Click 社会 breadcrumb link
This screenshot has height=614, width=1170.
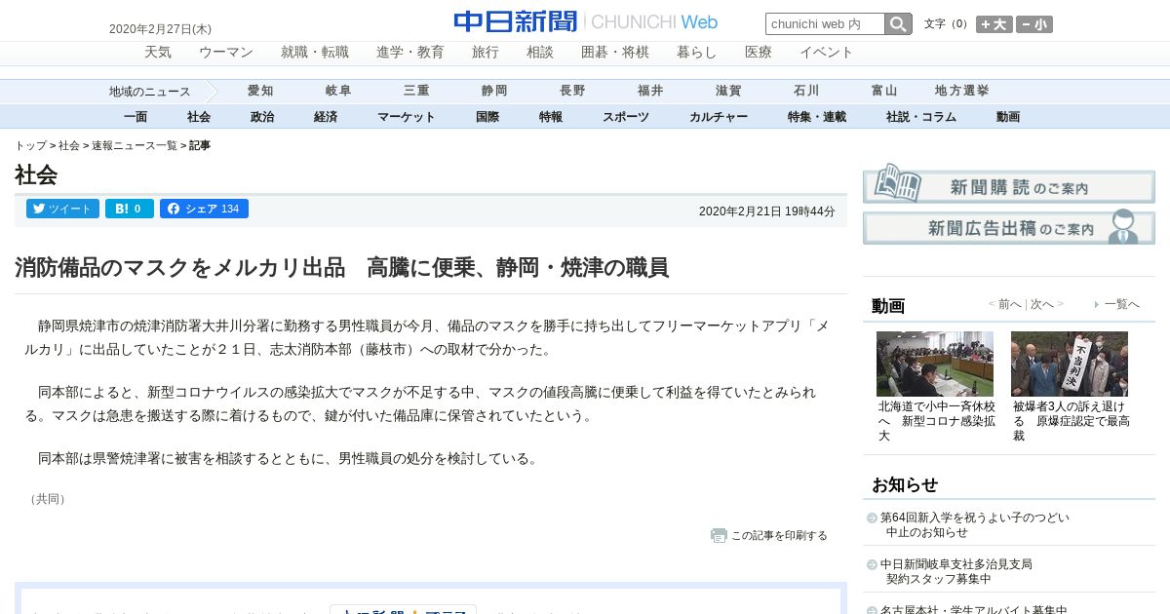69,145
